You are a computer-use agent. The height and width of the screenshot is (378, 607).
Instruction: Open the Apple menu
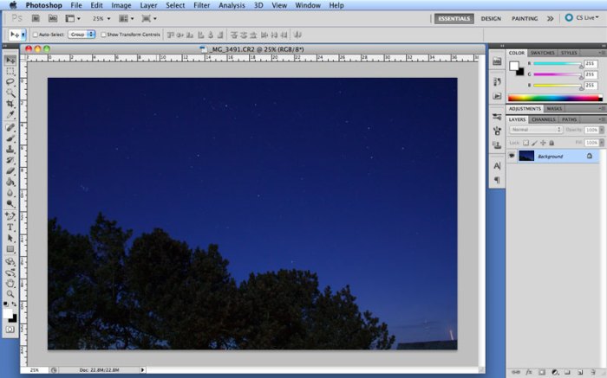13,5
